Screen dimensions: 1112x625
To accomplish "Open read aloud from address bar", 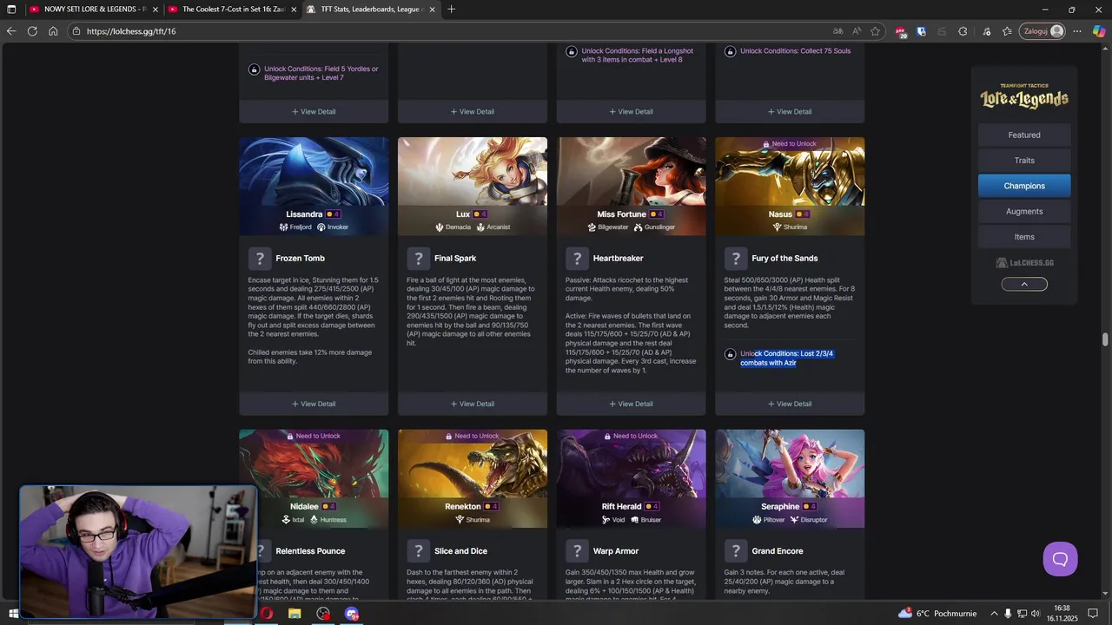I will tap(857, 31).
